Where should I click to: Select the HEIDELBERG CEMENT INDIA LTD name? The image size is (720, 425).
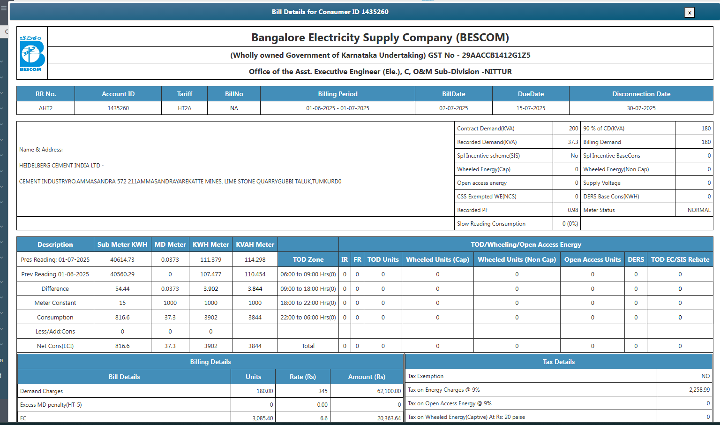[61, 166]
